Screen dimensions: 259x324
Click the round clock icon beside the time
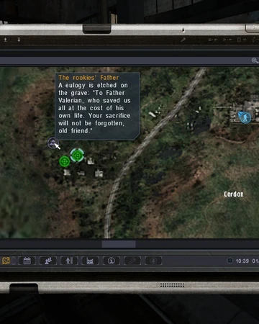point(230,261)
